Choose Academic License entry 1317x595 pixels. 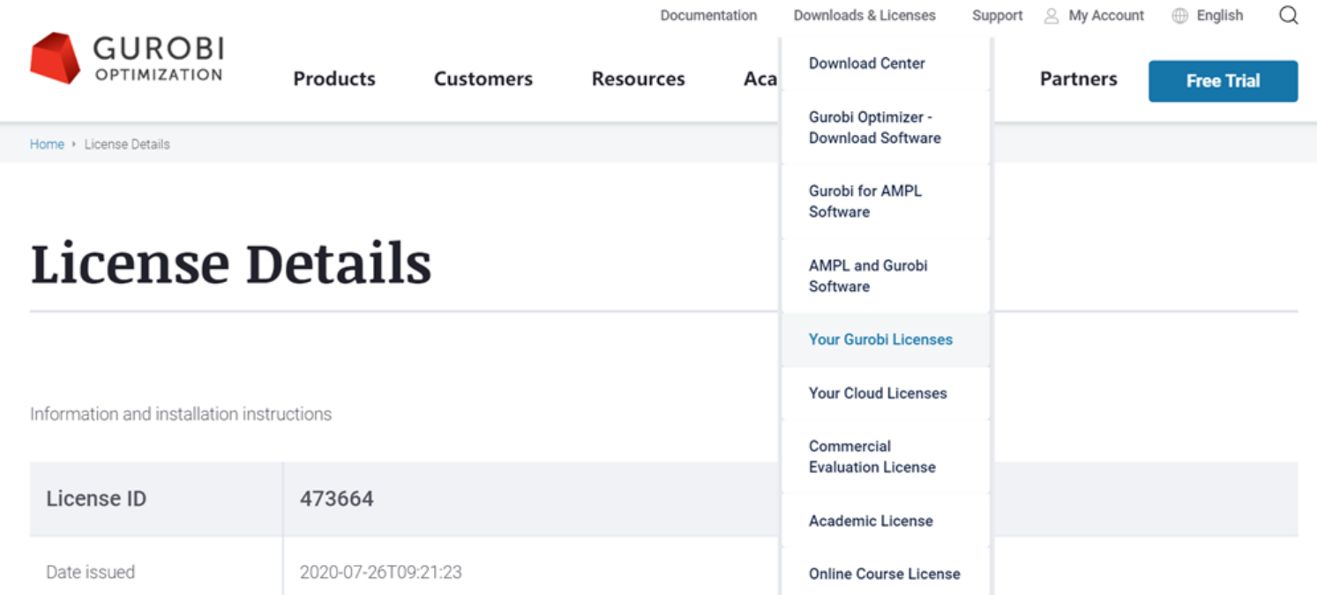pyautogui.click(x=886, y=521)
